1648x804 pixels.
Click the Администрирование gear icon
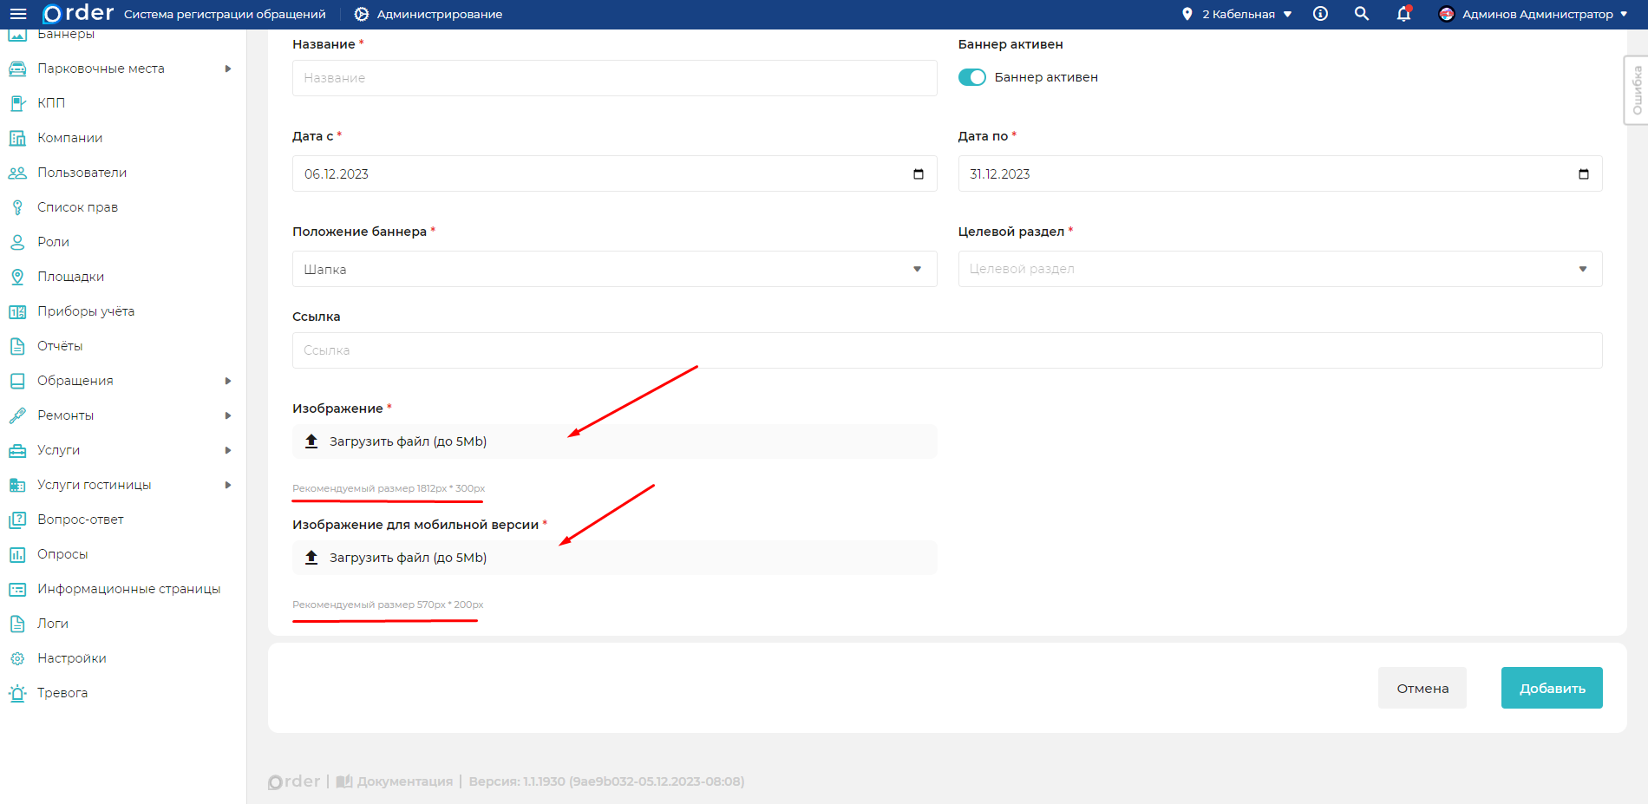click(x=362, y=14)
